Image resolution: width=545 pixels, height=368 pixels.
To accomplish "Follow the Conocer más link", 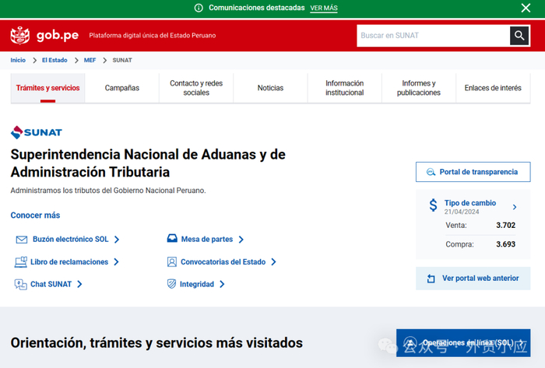I will click(35, 216).
